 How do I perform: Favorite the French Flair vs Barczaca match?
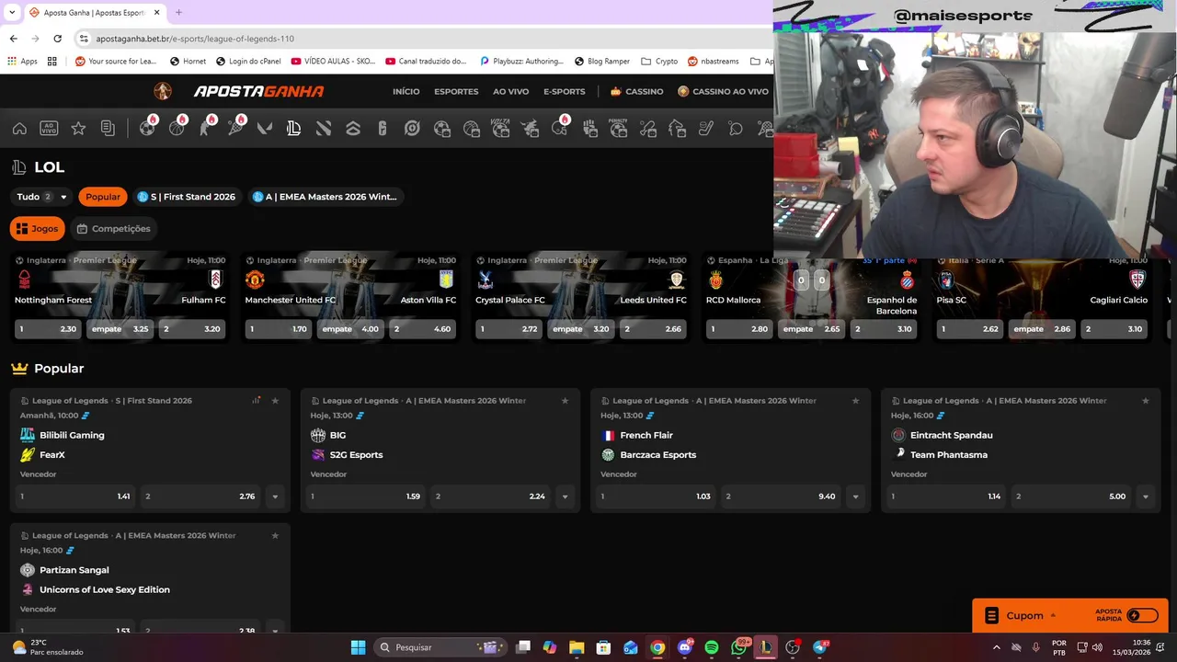click(x=855, y=401)
